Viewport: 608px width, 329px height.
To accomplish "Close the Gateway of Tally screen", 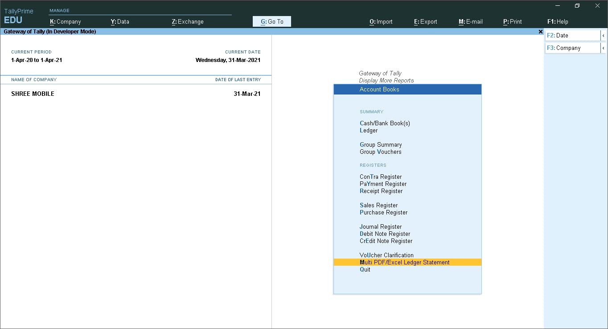I will click(540, 32).
